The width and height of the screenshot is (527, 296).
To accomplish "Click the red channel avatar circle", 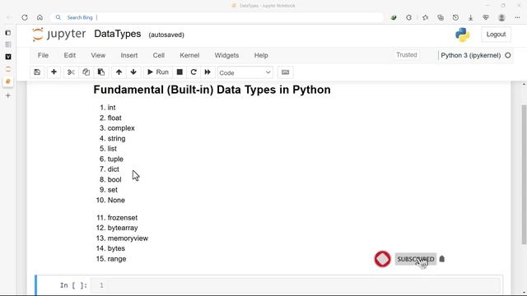I will [x=382, y=259].
